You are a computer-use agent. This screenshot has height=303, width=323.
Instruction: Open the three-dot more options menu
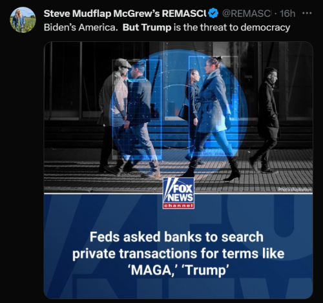(x=307, y=14)
